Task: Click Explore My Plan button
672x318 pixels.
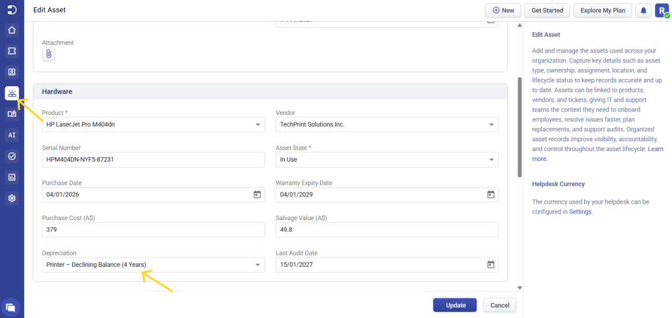Action: (602, 11)
